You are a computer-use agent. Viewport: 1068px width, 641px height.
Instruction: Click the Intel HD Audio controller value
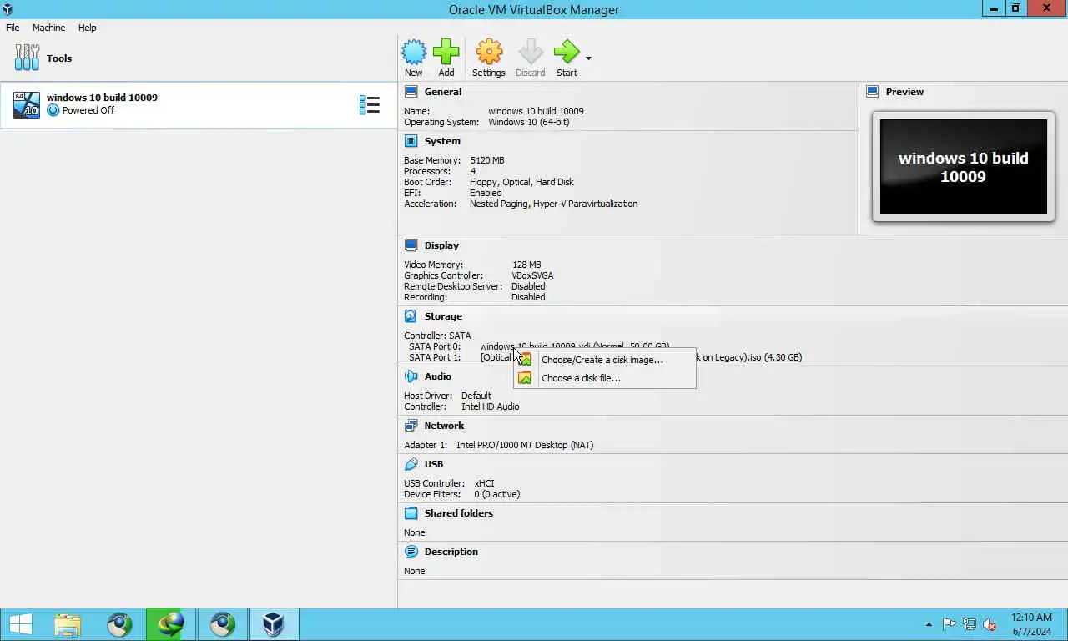click(490, 406)
